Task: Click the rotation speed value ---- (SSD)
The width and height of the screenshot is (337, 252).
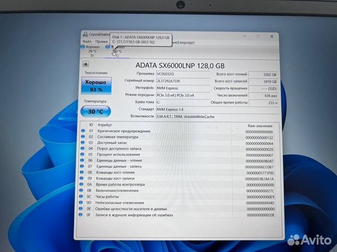Action: click(263, 89)
